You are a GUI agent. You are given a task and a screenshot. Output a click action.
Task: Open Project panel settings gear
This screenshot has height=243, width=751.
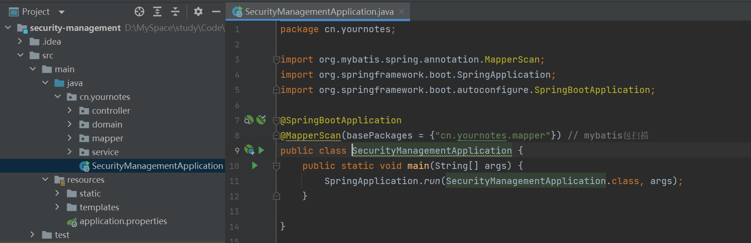pyautogui.click(x=198, y=12)
